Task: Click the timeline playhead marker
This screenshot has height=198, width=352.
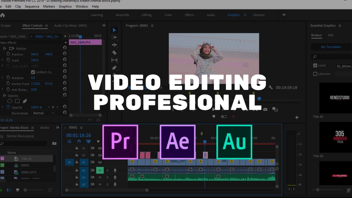Action: tap(205, 142)
